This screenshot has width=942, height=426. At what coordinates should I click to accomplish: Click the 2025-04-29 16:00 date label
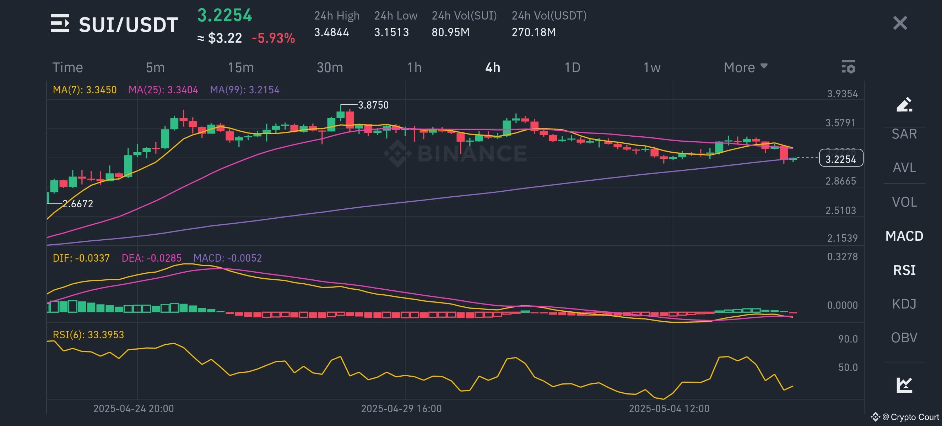click(401, 409)
